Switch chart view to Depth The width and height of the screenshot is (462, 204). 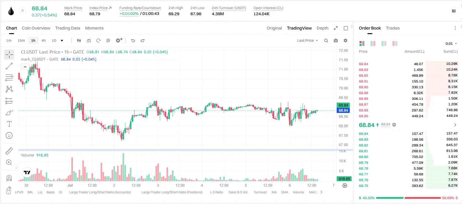(322, 28)
